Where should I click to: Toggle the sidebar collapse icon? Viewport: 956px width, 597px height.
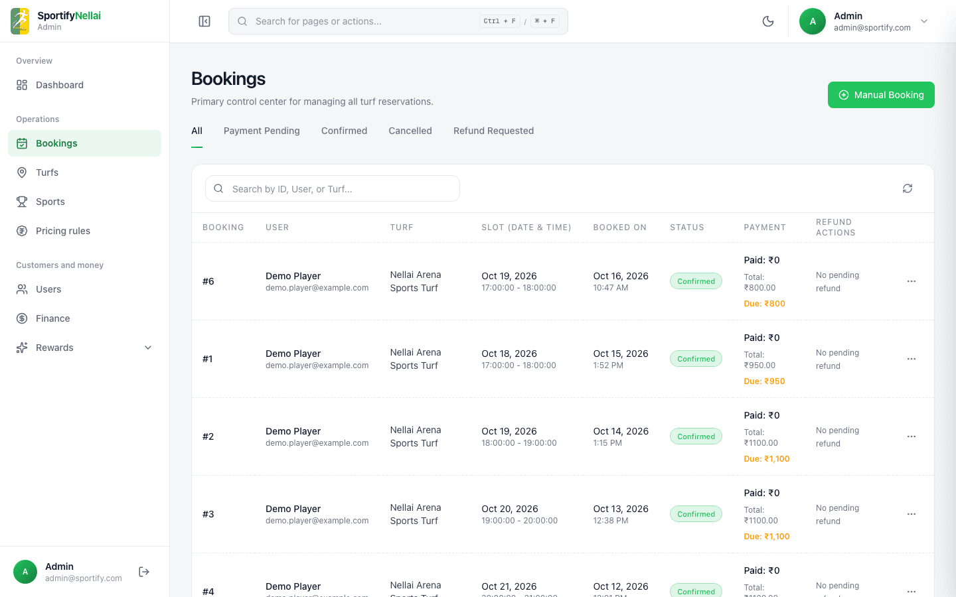pos(204,21)
